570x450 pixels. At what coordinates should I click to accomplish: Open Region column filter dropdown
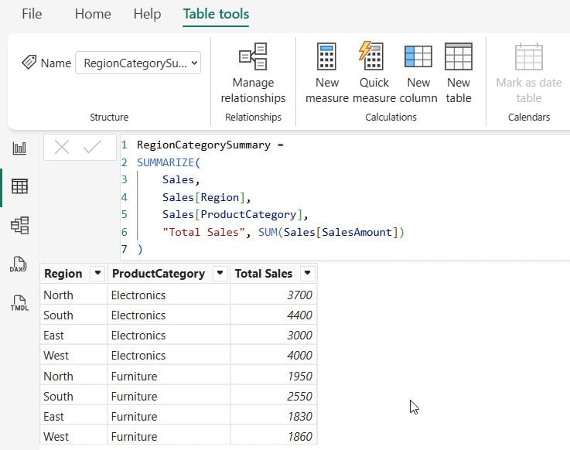[97, 273]
